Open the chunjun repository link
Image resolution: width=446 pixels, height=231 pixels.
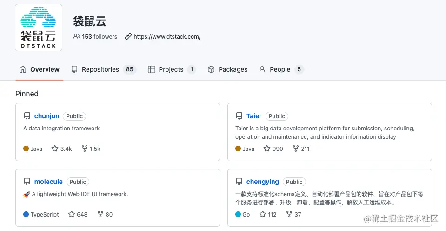point(47,116)
